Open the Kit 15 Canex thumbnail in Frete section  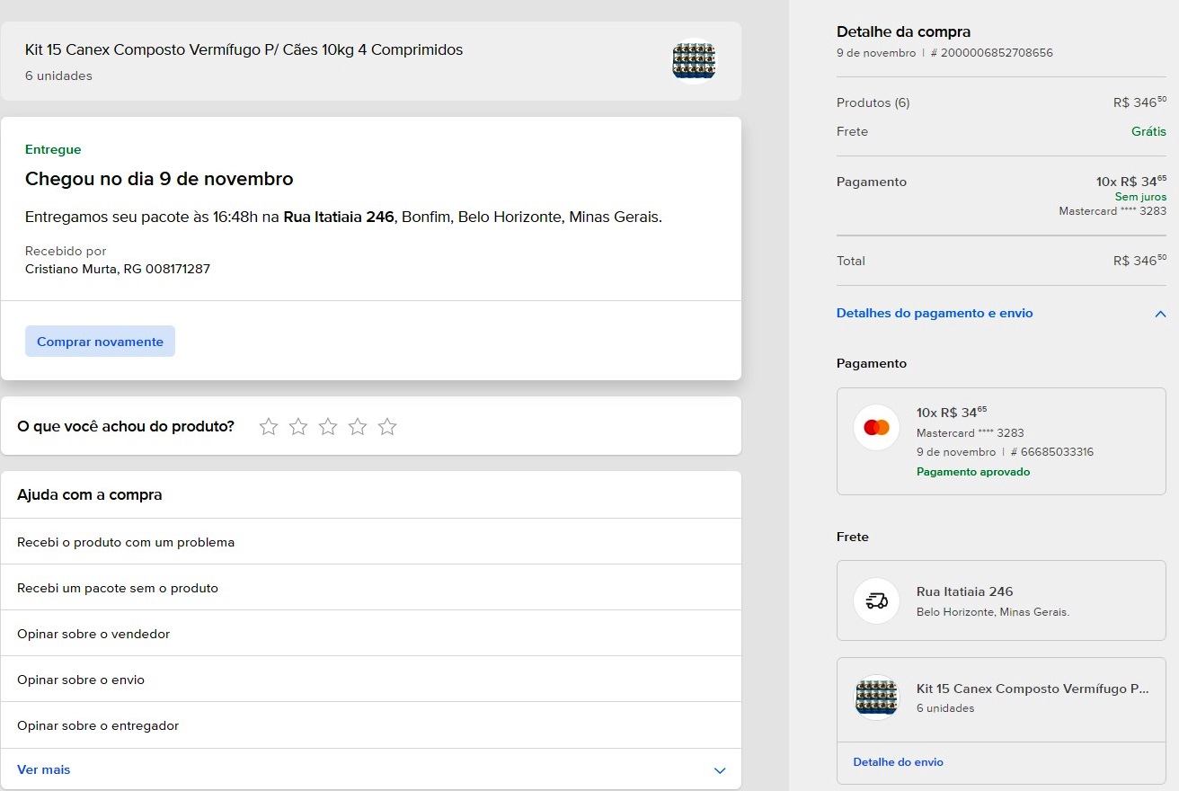(x=876, y=698)
